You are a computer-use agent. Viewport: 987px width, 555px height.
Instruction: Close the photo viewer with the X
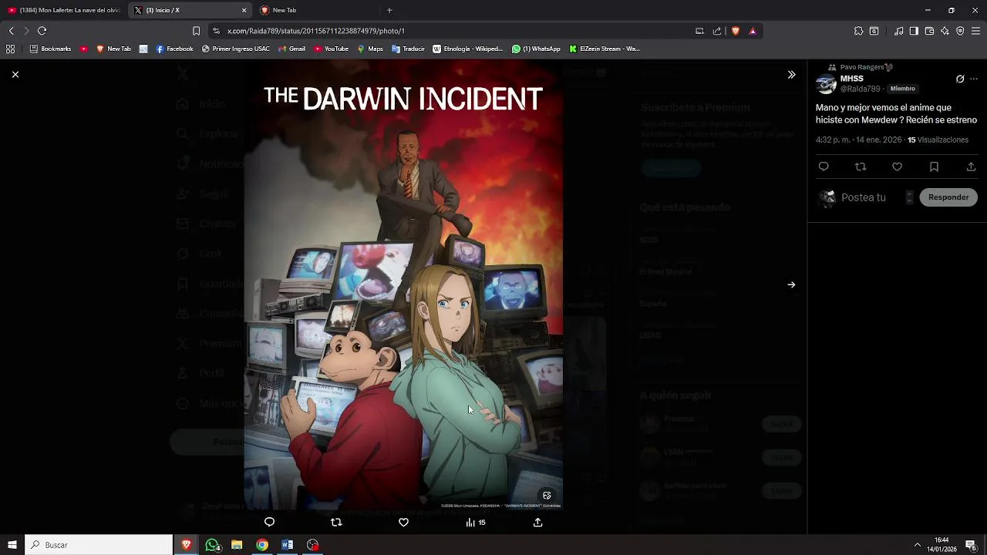(15, 75)
